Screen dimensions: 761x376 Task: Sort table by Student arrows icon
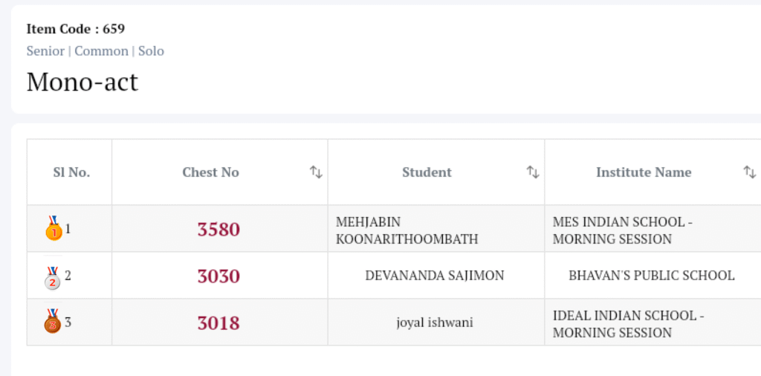coord(533,172)
